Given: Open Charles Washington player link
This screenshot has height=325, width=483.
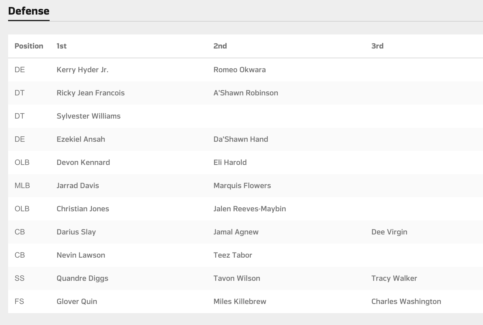Looking at the screenshot, I should pyautogui.click(x=406, y=302).
